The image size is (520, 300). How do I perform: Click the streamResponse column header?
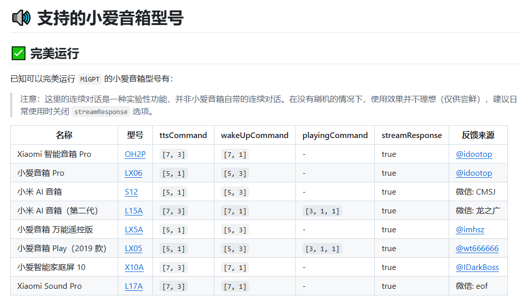point(412,135)
